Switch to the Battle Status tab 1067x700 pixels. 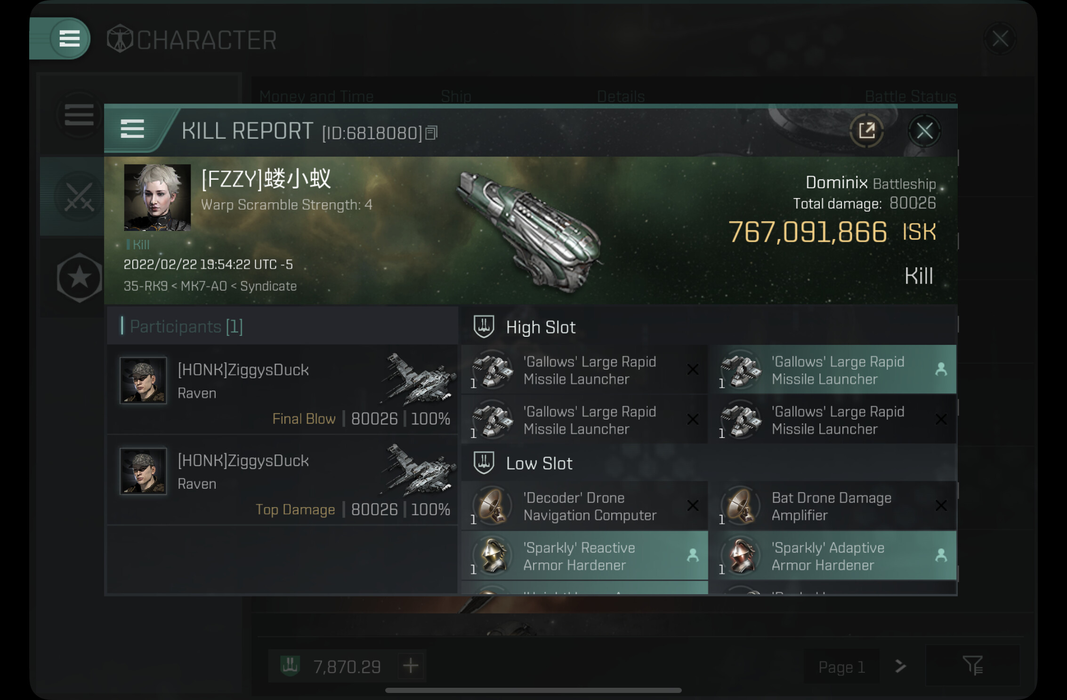(910, 96)
